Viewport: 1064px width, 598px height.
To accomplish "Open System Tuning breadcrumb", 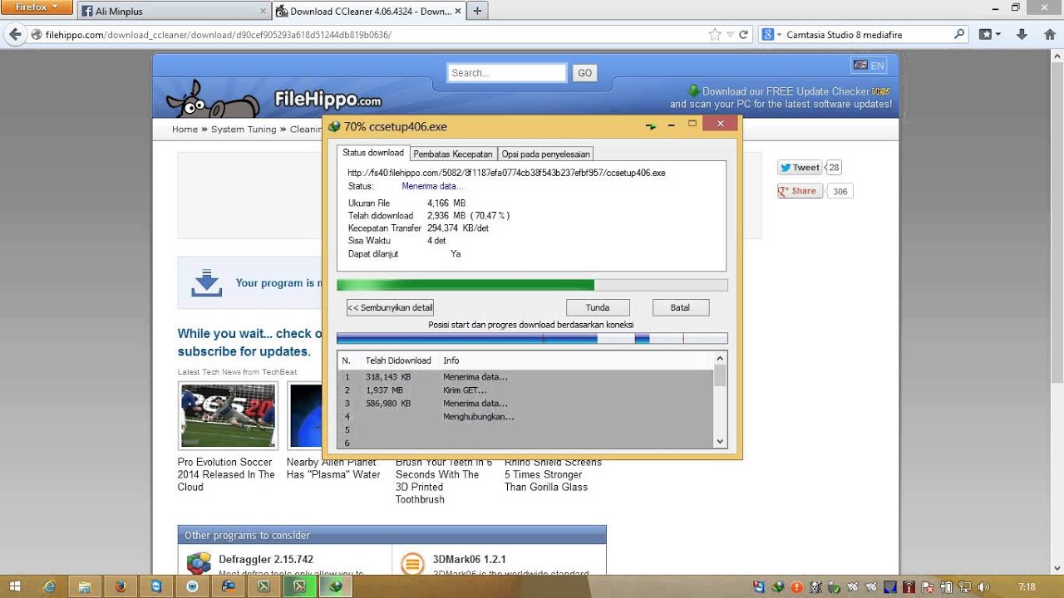I will (244, 130).
